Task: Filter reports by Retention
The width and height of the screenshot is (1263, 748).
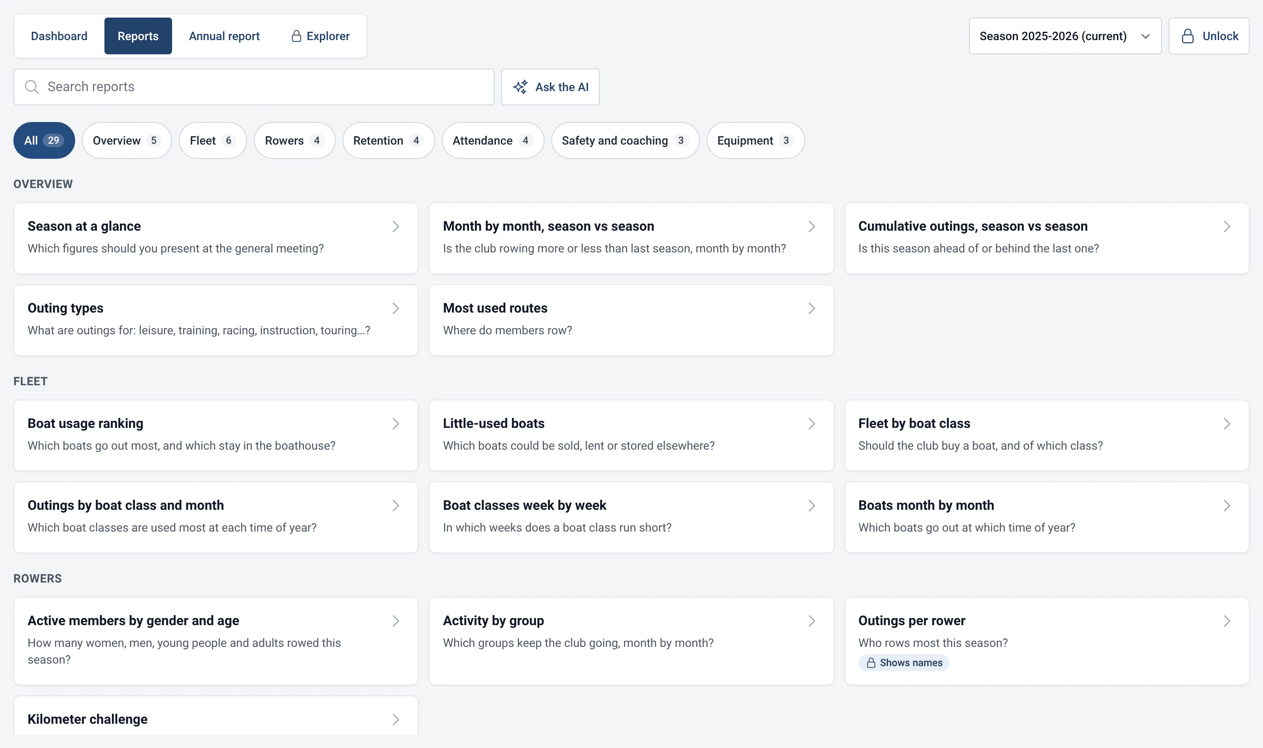Action: 388,140
